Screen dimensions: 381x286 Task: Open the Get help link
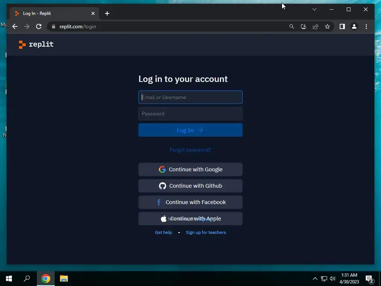[x=164, y=232]
